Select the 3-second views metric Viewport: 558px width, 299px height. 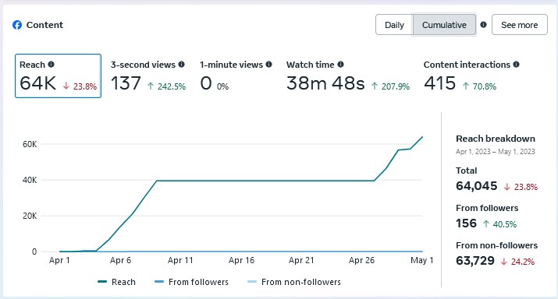click(x=148, y=76)
